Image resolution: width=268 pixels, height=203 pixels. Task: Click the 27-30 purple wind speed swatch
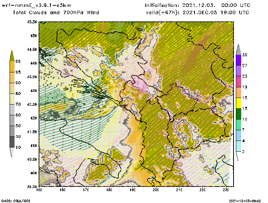[x=239, y=60]
